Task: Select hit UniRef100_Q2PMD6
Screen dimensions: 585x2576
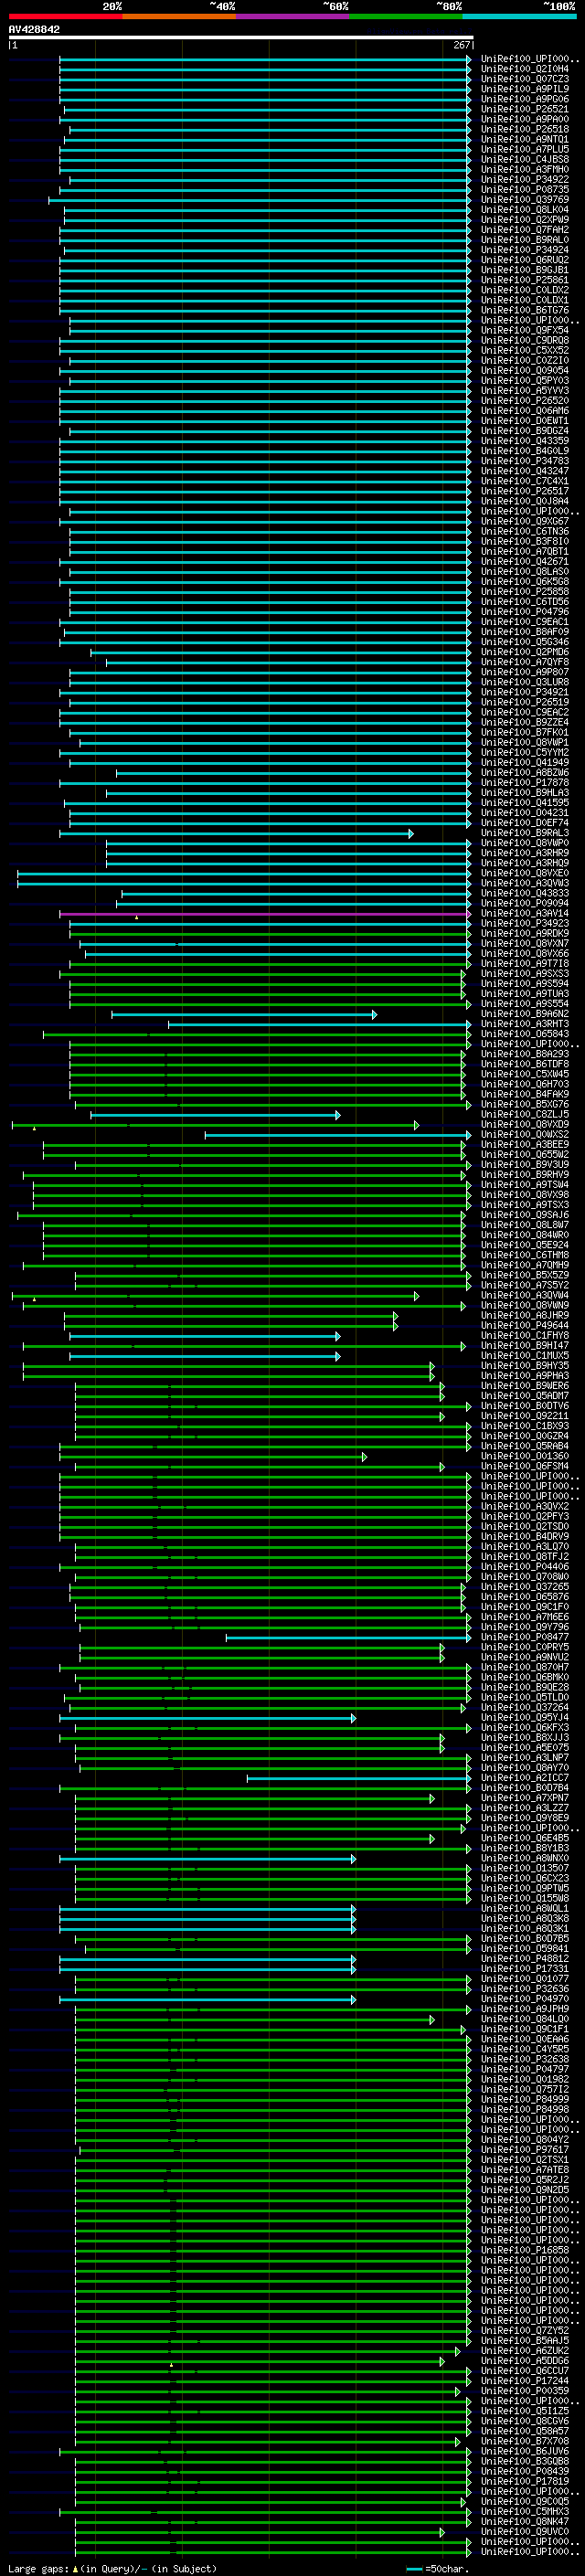Action: point(525,652)
